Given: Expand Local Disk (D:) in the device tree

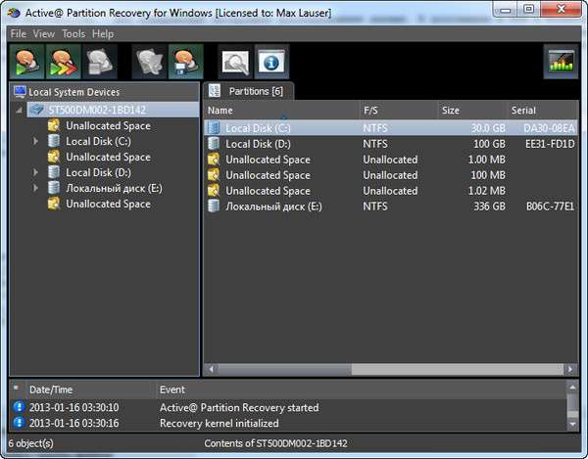Looking at the screenshot, I should pyautogui.click(x=35, y=172).
